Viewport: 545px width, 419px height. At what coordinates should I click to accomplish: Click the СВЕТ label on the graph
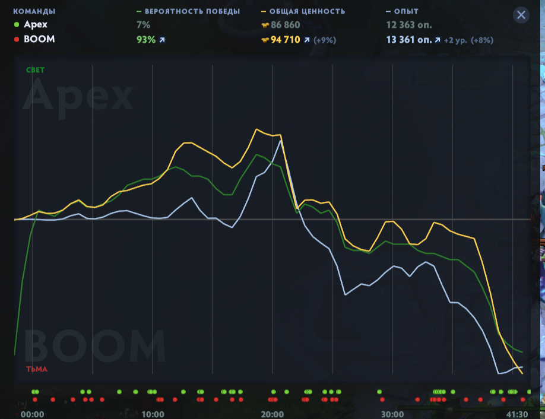coord(36,70)
